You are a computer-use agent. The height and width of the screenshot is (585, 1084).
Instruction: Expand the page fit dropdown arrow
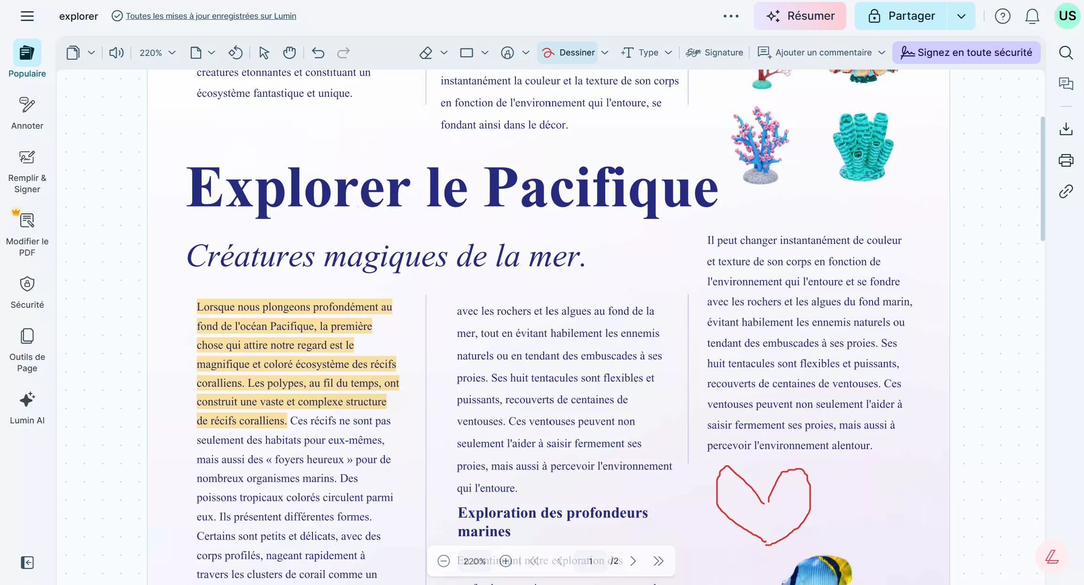pos(211,53)
